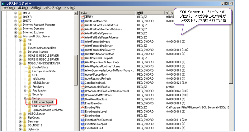Select the UpgradeIncompleteState folder icon
The image size is (249, 132).
[x=29, y=110]
